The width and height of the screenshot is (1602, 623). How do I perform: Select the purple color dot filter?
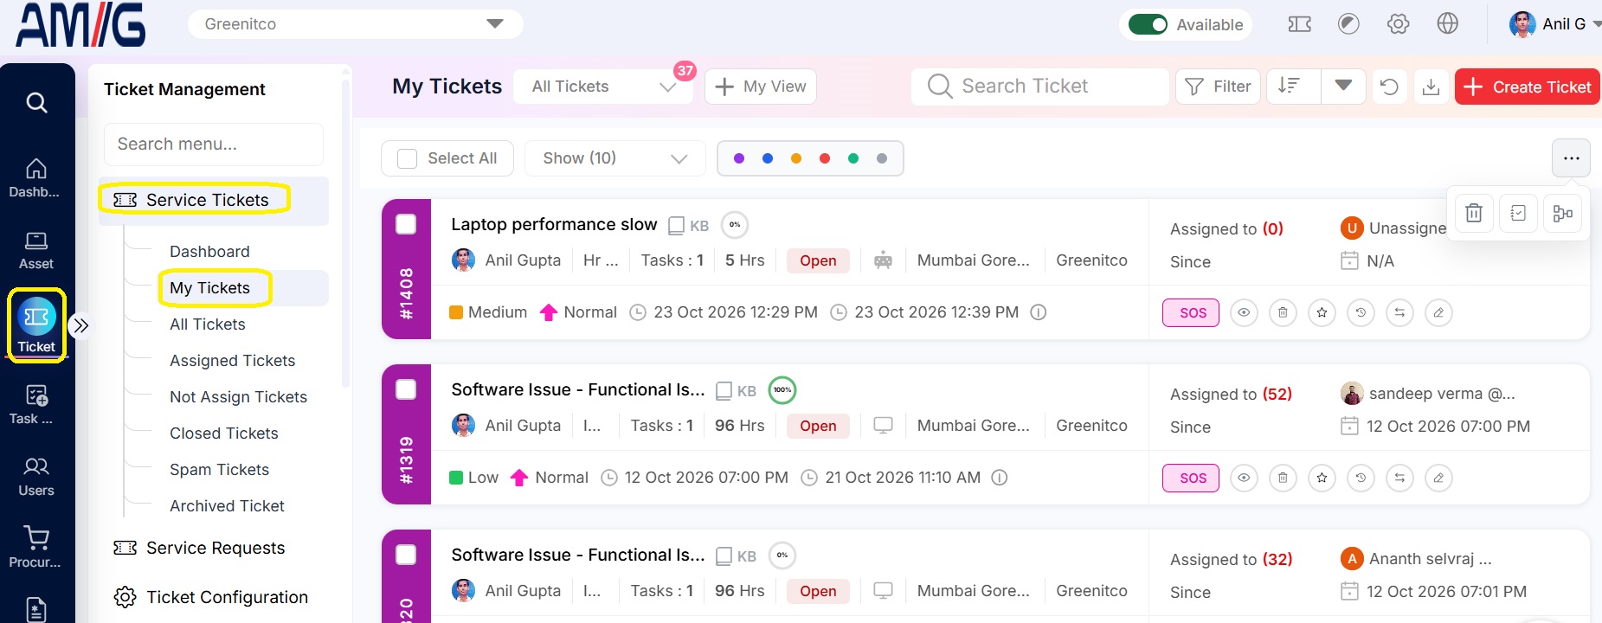click(739, 158)
